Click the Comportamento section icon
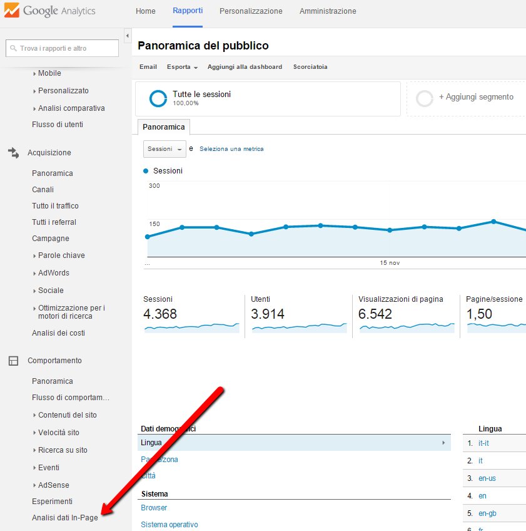This screenshot has width=526, height=531. tap(13, 361)
